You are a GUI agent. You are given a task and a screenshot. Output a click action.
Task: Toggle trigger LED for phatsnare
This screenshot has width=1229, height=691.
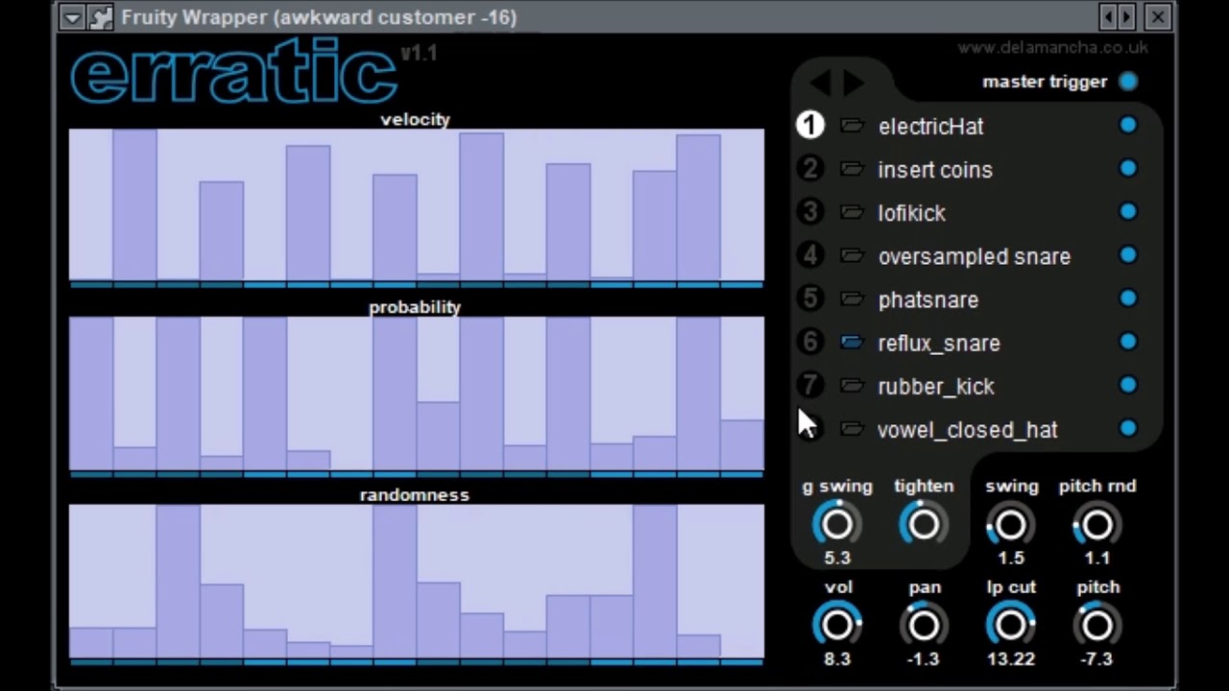click(x=1128, y=298)
